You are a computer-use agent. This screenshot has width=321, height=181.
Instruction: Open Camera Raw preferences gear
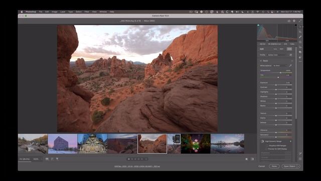(294, 21)
